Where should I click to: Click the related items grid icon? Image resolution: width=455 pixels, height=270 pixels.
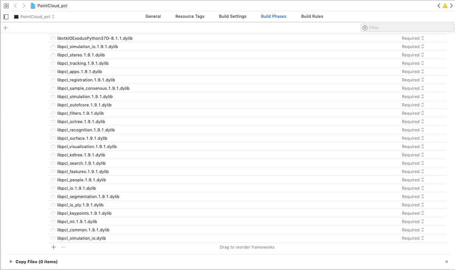(6, 6)
